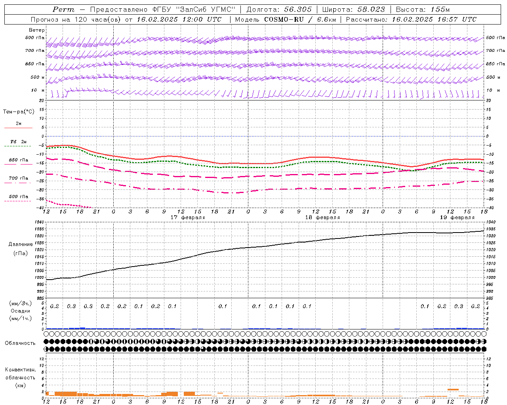Click the "Осадки" precipitation label

(x=21, y=311)
